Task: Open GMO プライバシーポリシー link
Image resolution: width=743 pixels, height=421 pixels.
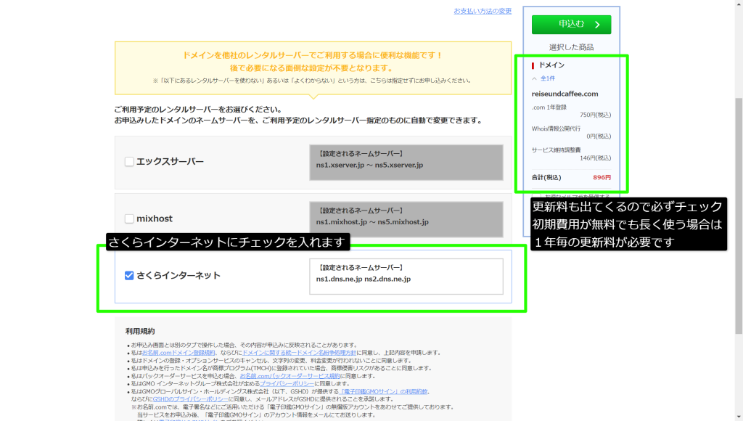Action: pos(287,383)
